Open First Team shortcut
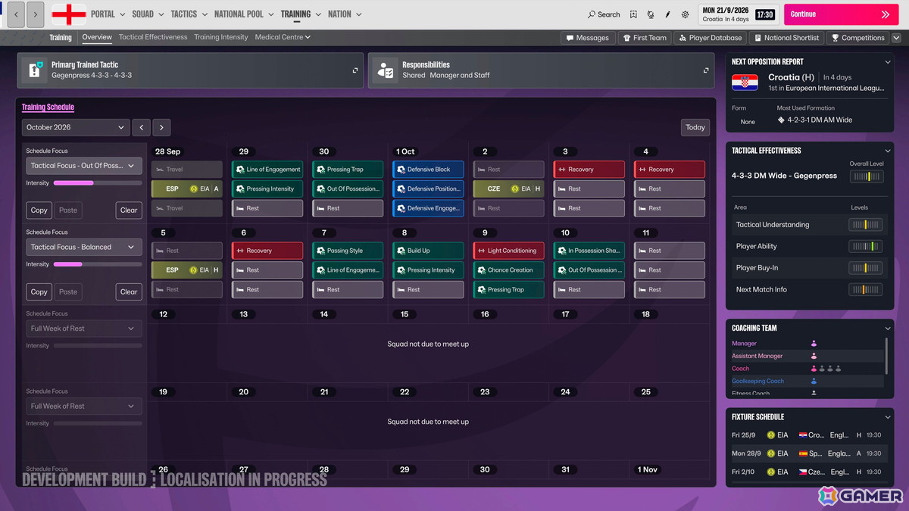Viewport: 909px width, 511px height. [x=644, y=37]
